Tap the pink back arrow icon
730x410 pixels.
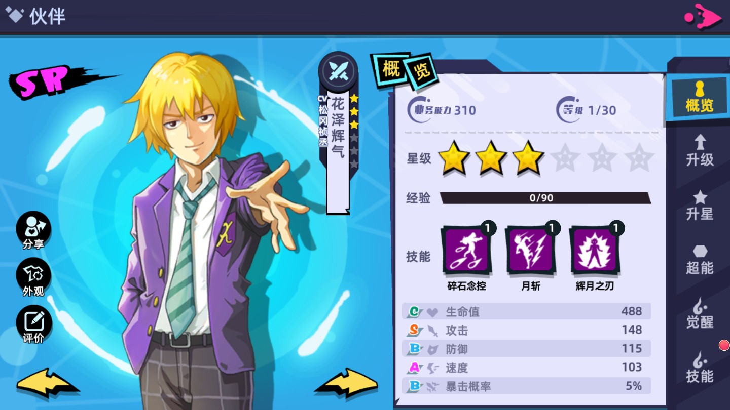tap(703, 18)
